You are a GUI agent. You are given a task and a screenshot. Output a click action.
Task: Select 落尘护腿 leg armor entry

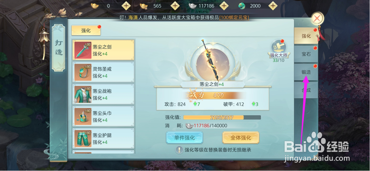pos(103,139)
